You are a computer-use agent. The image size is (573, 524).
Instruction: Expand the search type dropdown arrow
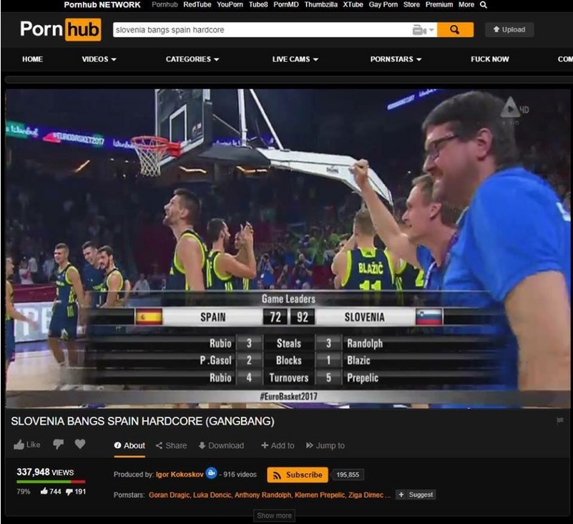coord(431,30)
